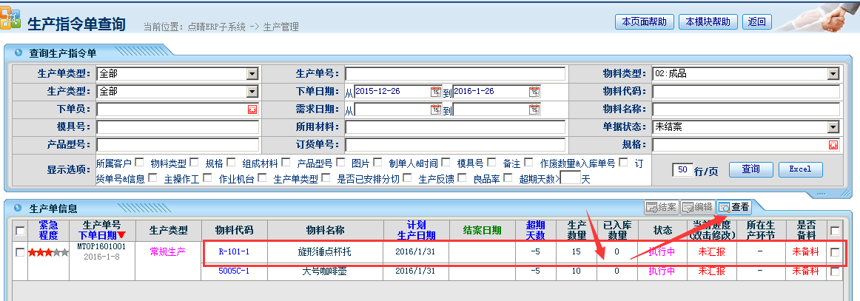This screenshot has height=301, width=860.
Task: Enable the 所属客户 display option checkbox
Action: (x=138, y=163)
